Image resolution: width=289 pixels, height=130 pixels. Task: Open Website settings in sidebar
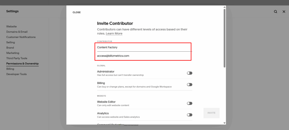pyautogui.click(x=12, y=26)
